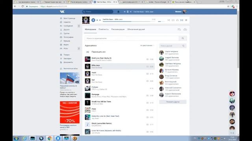Focus the audio search input field
Screen dimensions: 252x141
132,38
